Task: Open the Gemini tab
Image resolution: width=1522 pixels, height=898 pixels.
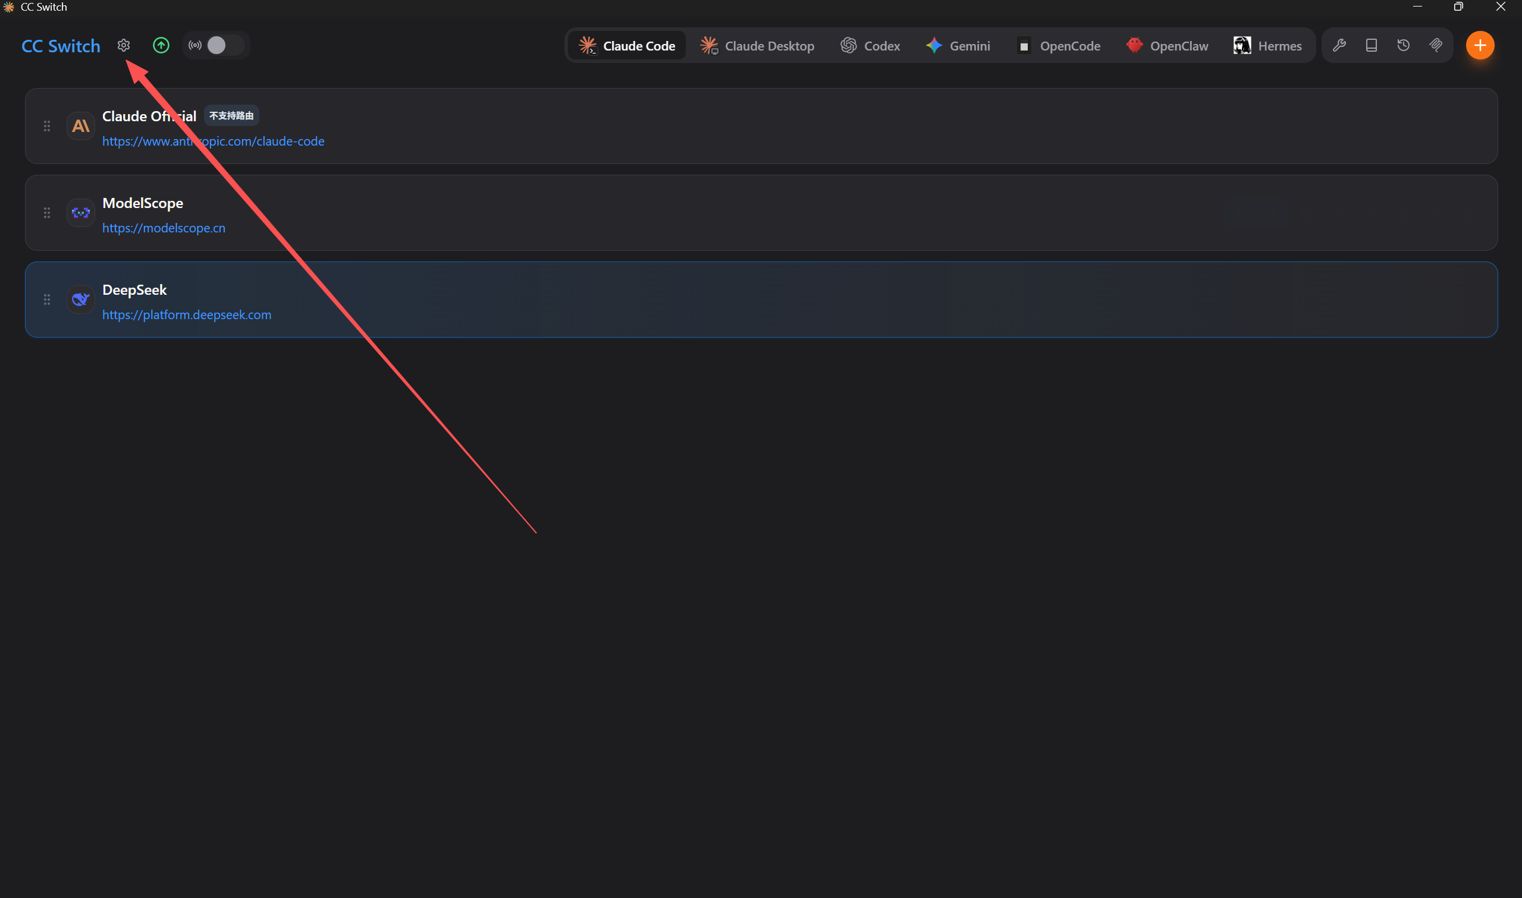Action: click(958, 45)
